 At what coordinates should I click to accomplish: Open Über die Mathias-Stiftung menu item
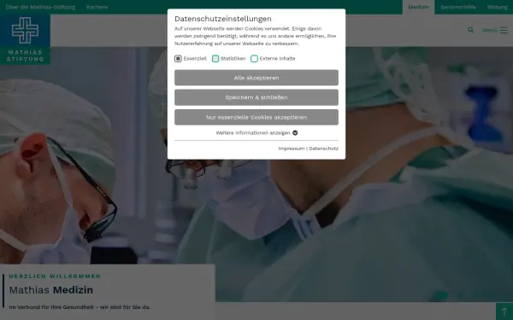pos(40,7)
